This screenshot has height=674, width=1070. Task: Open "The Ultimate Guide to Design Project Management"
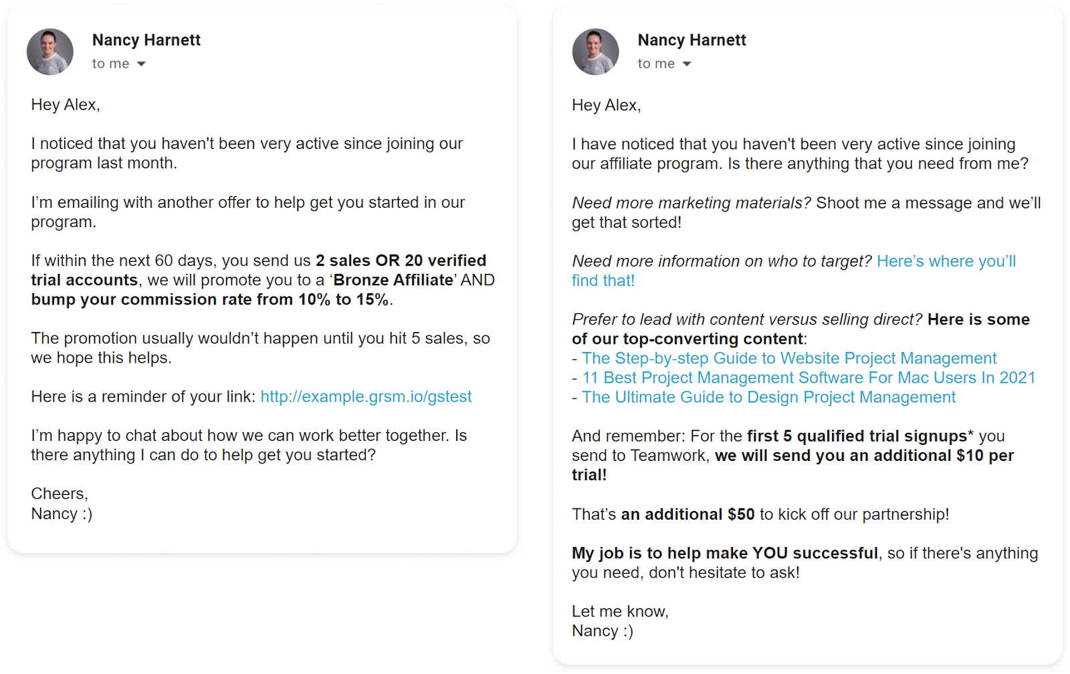pyautogui.click(x=769, y=397)
